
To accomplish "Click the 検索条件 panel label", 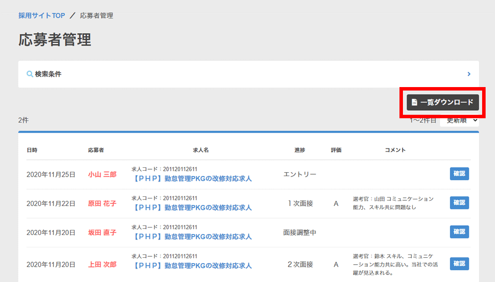I will pos(48,74).
